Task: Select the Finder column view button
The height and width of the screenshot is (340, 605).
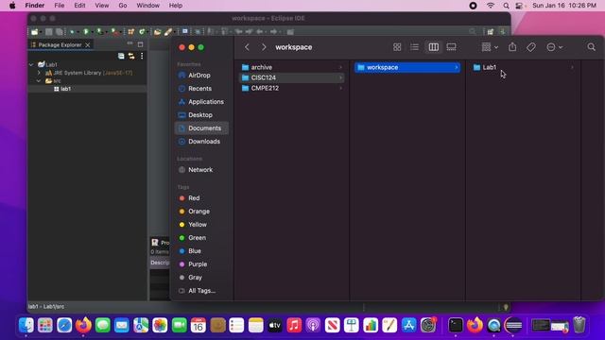Action: 433,47
